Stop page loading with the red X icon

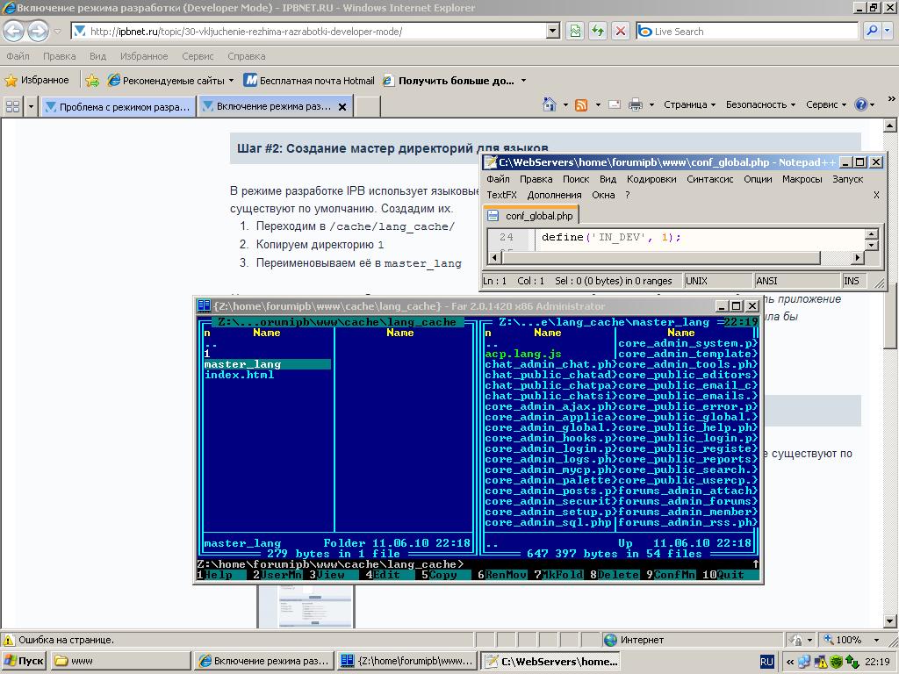(x=621, y=31)
